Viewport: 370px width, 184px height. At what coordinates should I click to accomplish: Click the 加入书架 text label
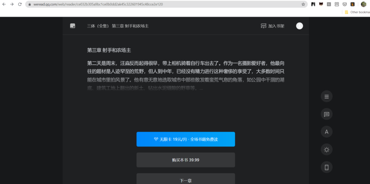click(276, 26)
